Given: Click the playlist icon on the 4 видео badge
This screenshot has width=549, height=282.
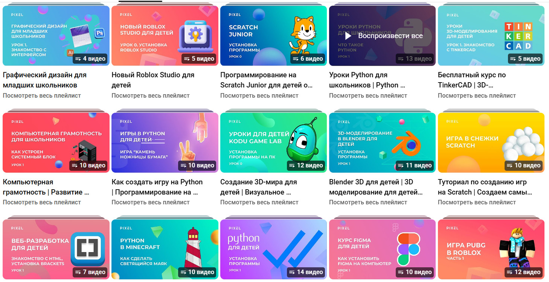Looking at the screenshot, I should coord(78,59).
